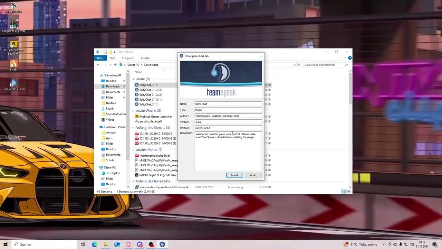442x249 pixels.
Task: Select the Schule folder in navigation pane
Action: click(x=110, y=160)
